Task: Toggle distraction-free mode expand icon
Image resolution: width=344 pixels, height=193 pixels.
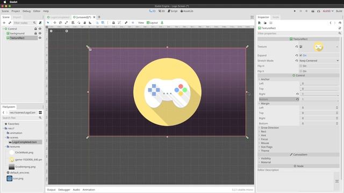Action: [252, 17]
